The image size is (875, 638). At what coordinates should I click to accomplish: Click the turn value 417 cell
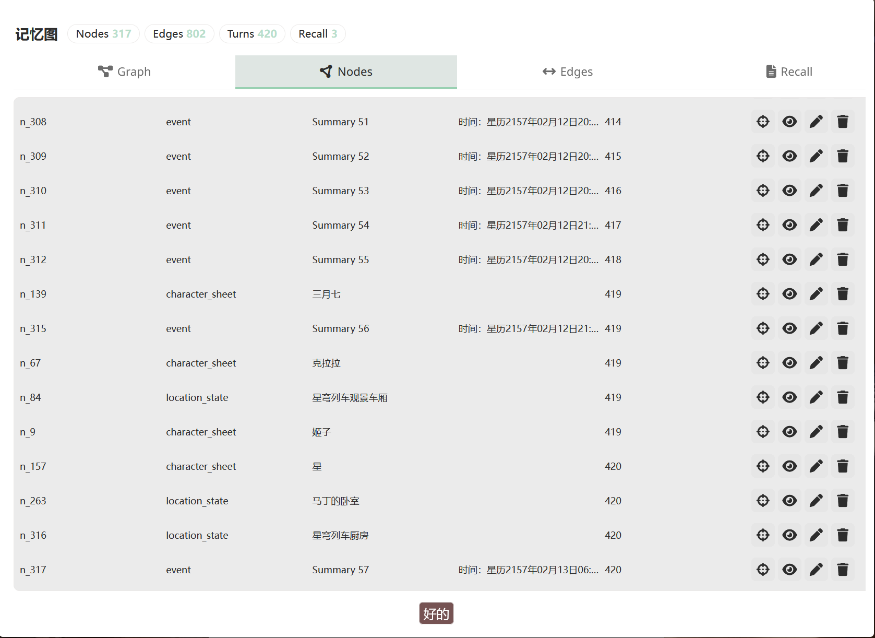pyautogui.click(x=613, y=225)
